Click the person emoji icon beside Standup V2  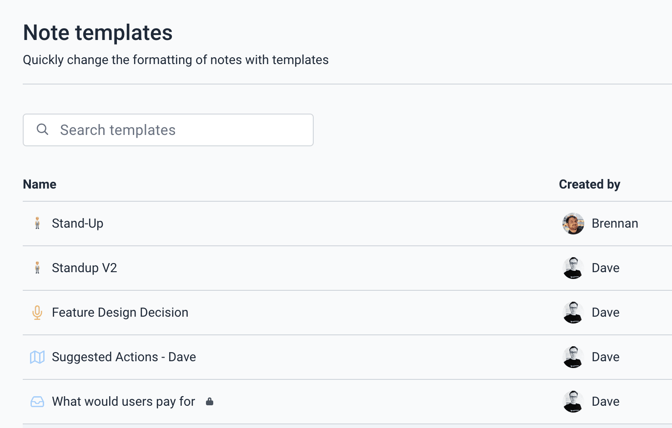click(37, 268)
